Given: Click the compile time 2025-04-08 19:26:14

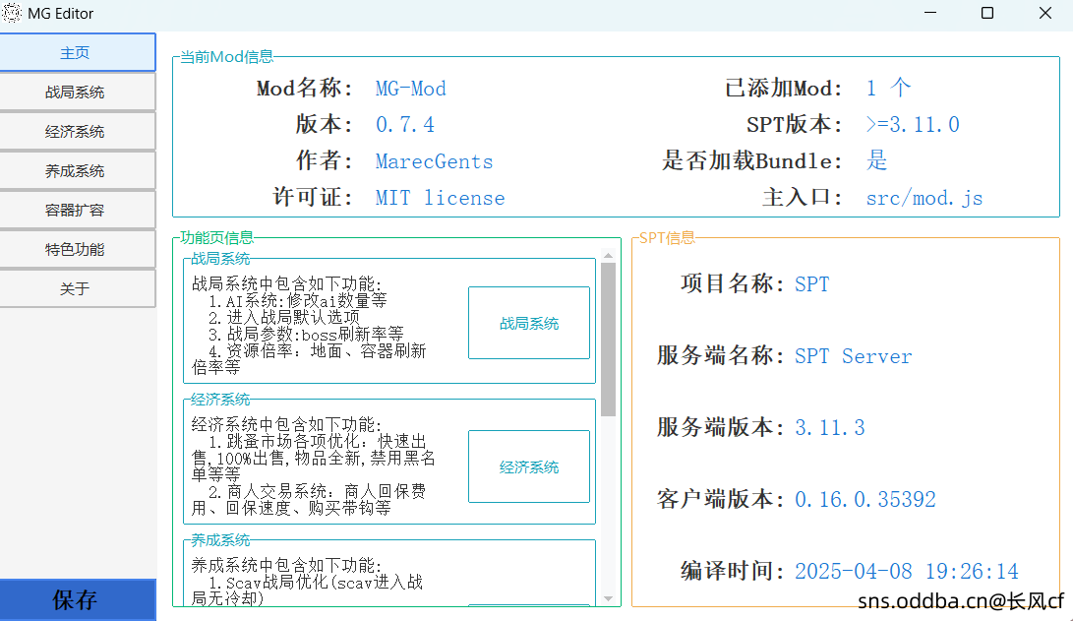Looking at the screenshot, I should [907, 571].
